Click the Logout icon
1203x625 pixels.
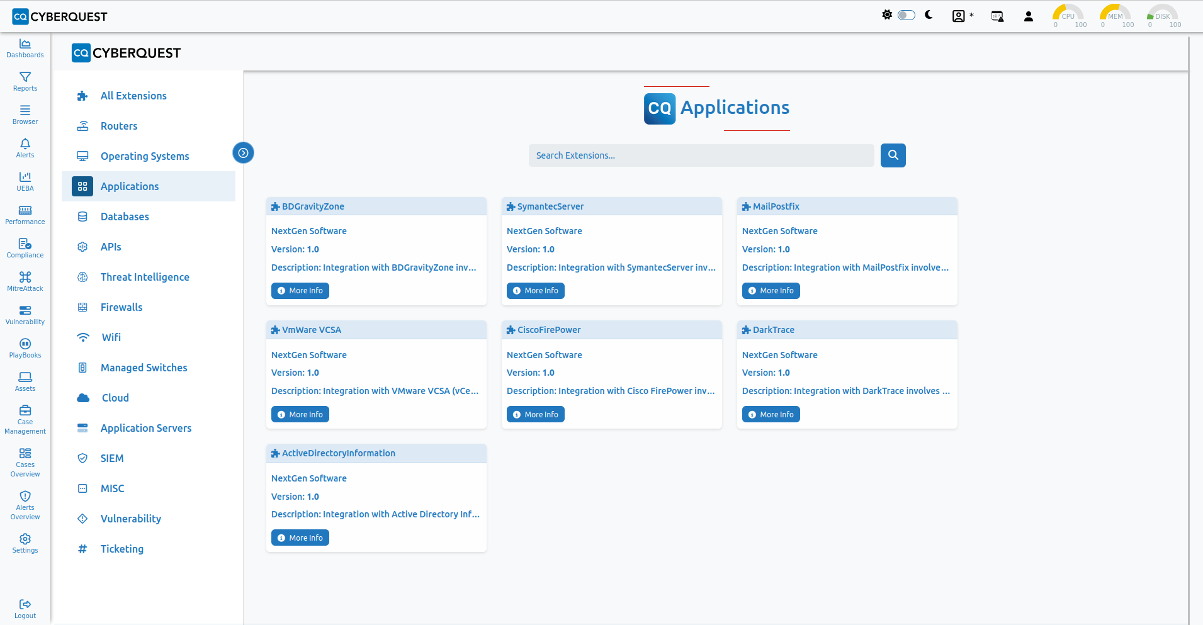[x=25, y=604]
